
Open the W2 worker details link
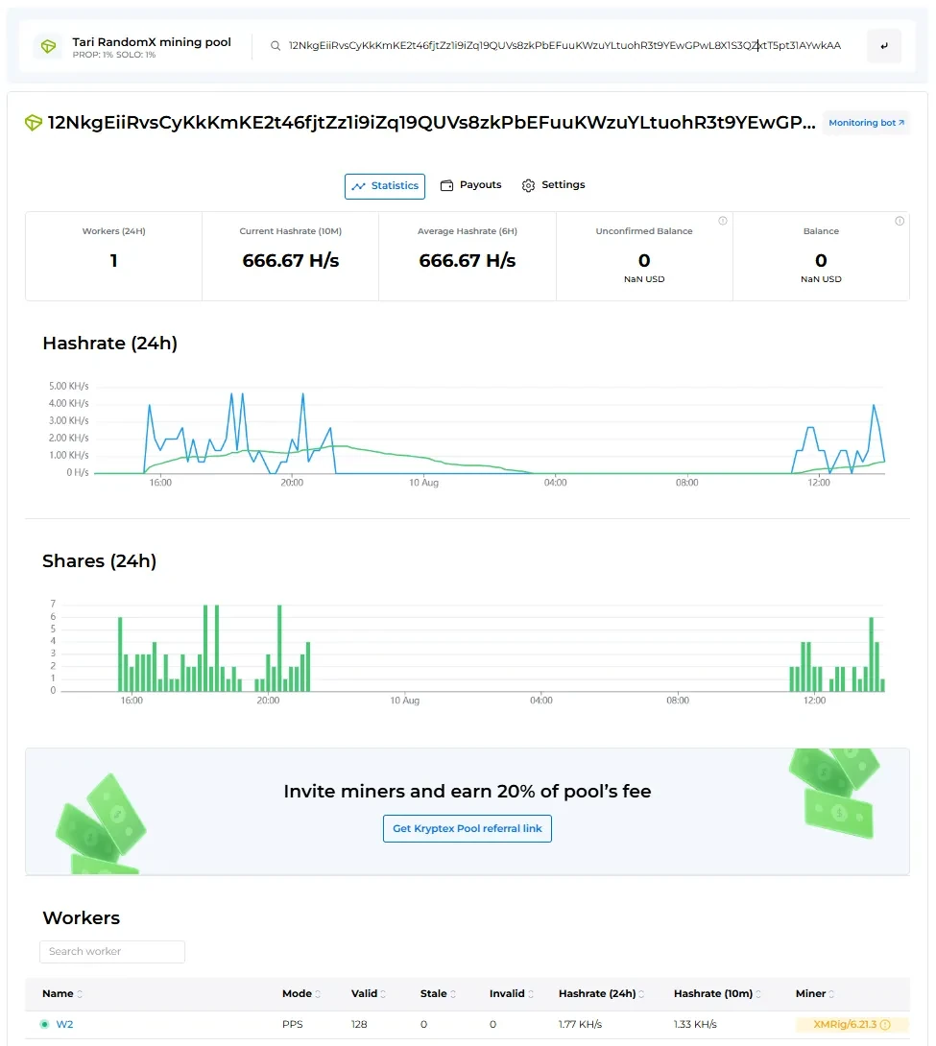tap(64, 1025)
